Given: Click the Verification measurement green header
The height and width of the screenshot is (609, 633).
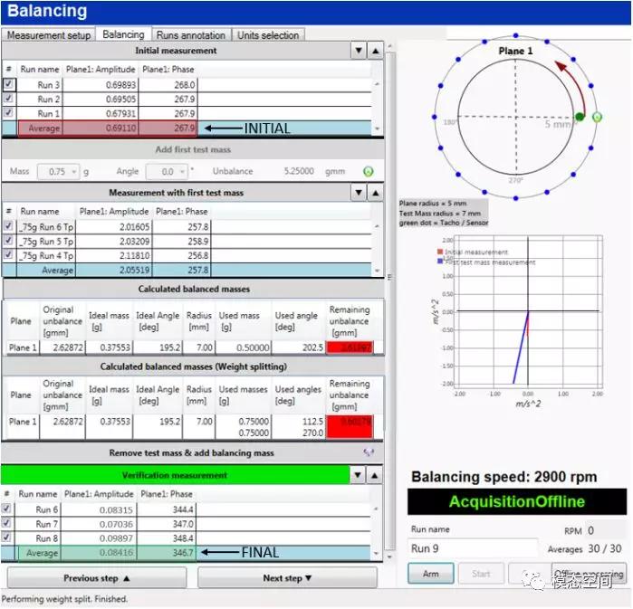Looking at the screenshot, I should [174, 475].
